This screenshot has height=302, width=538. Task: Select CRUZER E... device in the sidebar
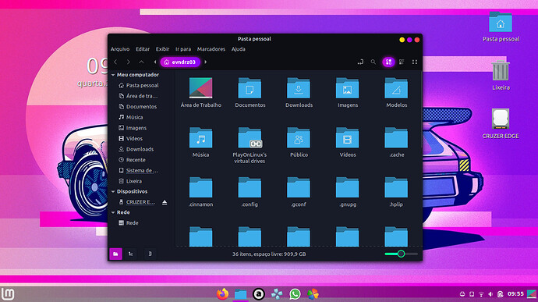137,202
